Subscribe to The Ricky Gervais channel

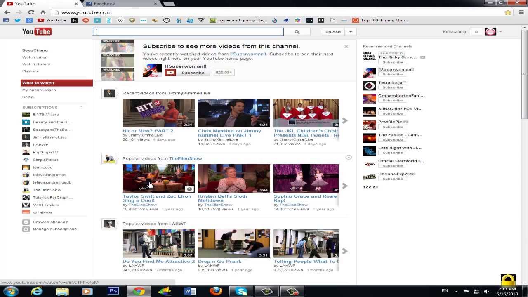(x=393, y=62)
